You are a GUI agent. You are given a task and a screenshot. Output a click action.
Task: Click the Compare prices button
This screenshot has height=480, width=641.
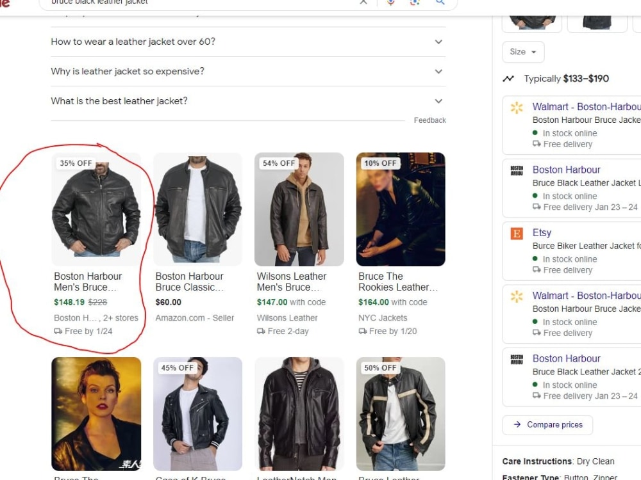pos(547,425)
